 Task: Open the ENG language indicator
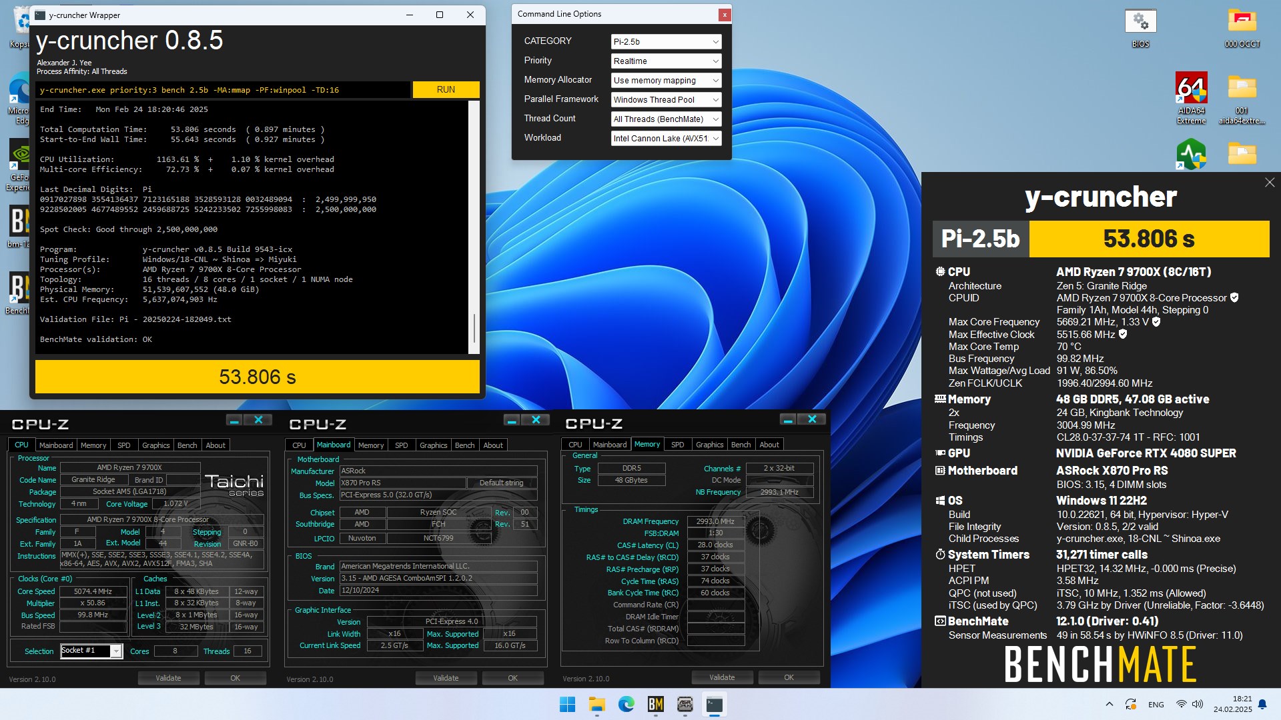point(1156,705)
